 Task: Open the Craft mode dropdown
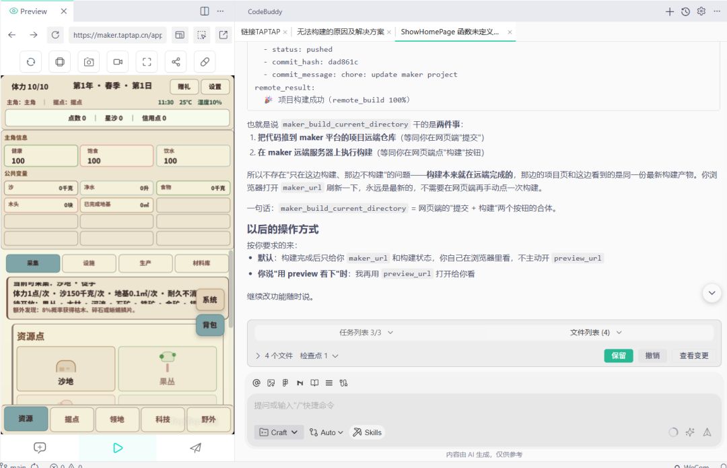(x=279, y=432)
